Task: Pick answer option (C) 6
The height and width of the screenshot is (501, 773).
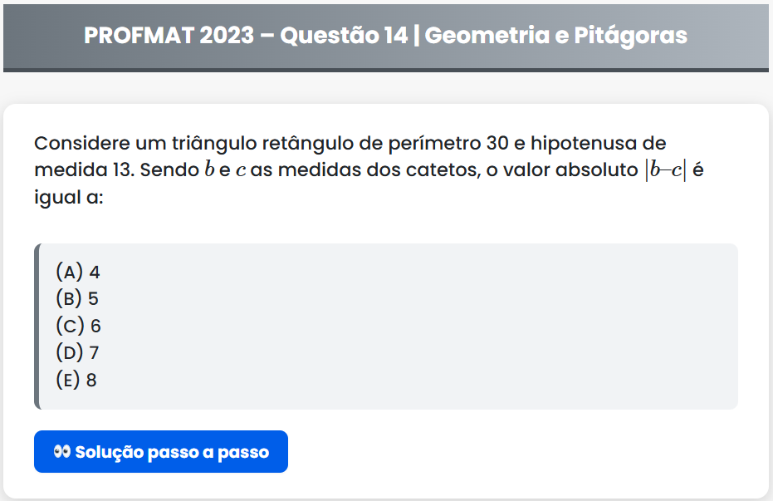Action: pyautogui.click(x=78, y=326)
